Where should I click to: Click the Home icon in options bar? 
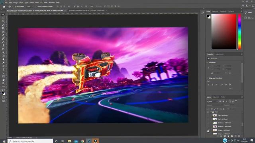pos(4,7)
